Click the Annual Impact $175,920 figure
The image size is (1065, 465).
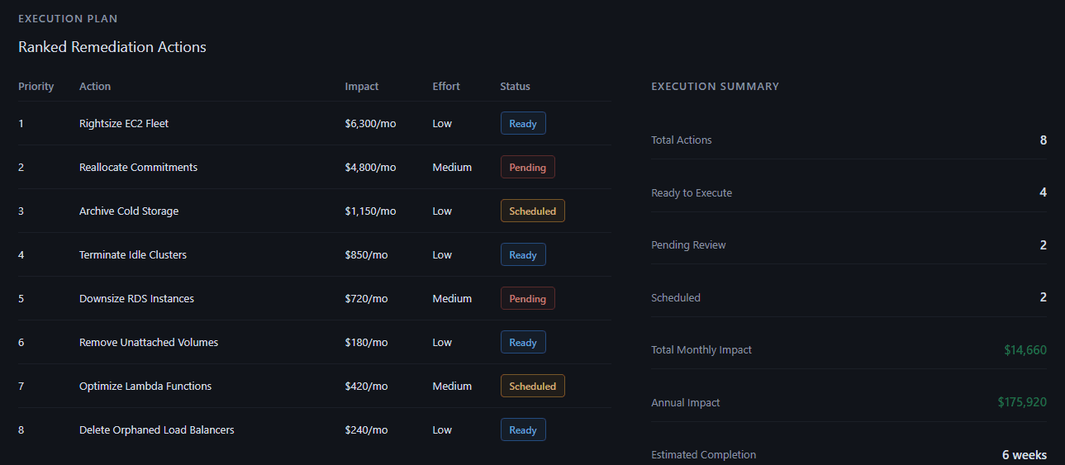pyautogui.click(x=1022, y=403)
